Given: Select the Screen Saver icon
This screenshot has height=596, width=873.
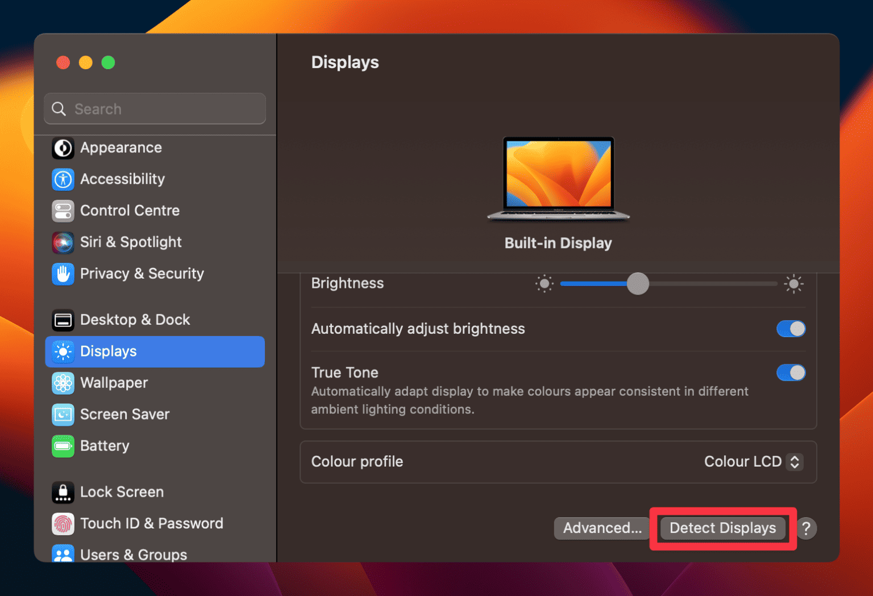Looking at the screenshot, I should pos(63,414).
